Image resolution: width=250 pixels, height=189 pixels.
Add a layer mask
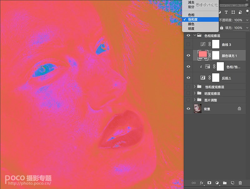tap(209, 183)
